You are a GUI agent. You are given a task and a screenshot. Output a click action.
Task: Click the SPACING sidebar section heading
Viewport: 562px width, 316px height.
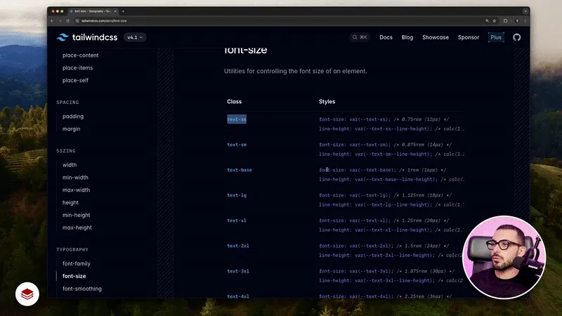(67, 103)
